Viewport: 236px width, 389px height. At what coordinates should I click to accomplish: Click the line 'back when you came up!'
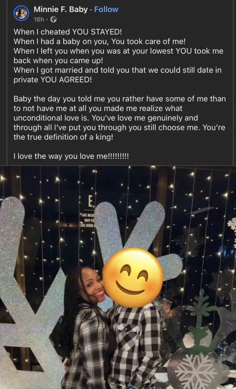(x=58, y=60)
